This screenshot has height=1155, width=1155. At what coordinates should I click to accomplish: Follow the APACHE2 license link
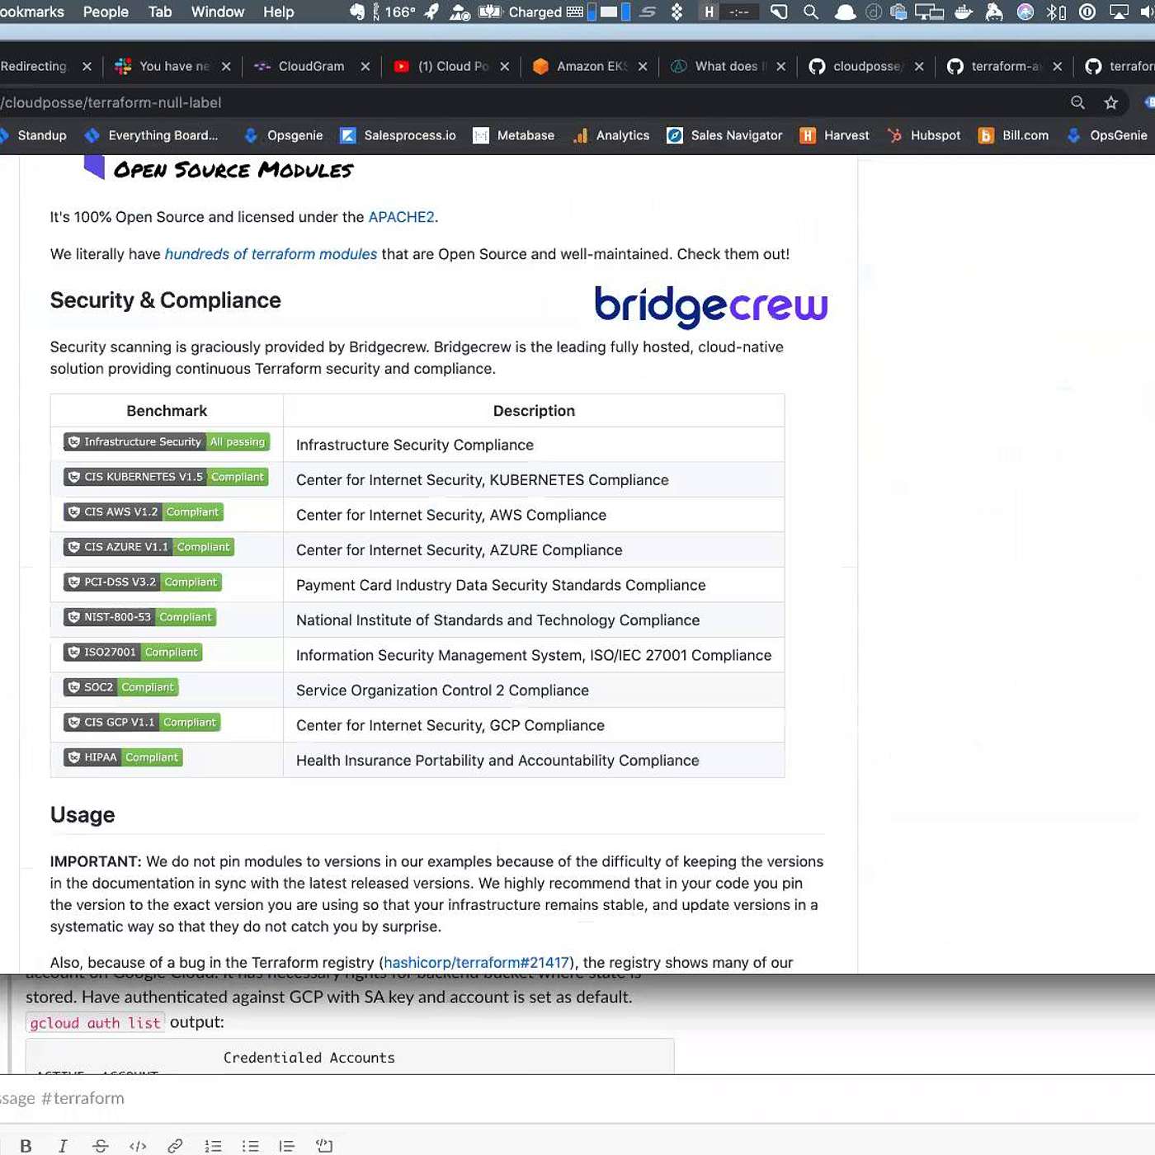(x=401, y=217)
